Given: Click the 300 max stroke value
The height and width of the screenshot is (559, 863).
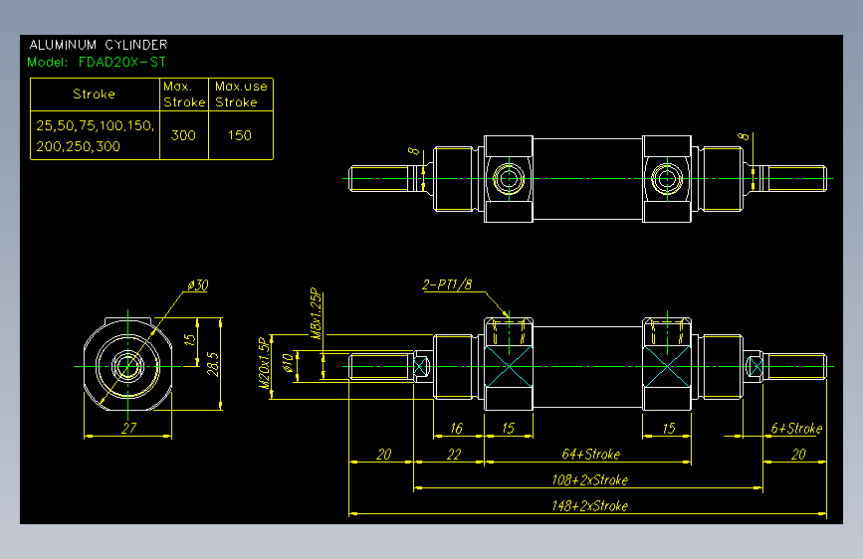Looking at the screenshot, I should point(183,135).
